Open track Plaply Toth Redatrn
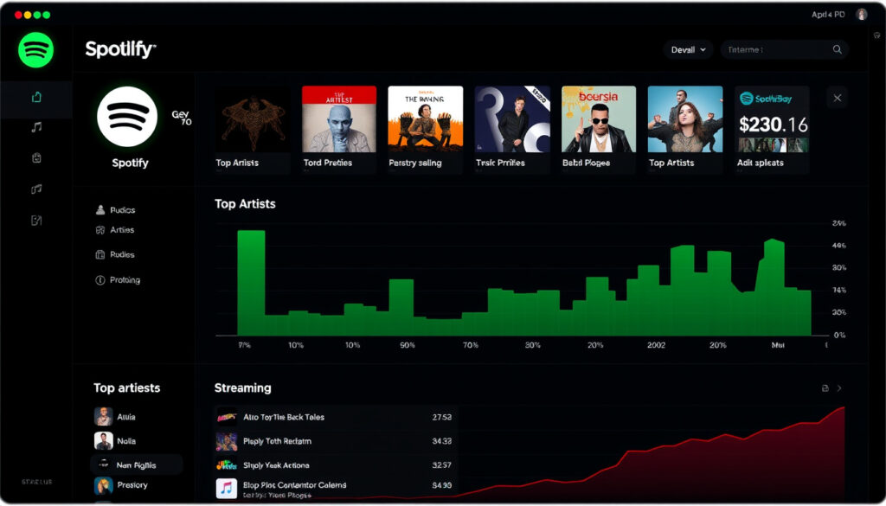The height and width of the screenshot is (506, 886). pos(336,442)
